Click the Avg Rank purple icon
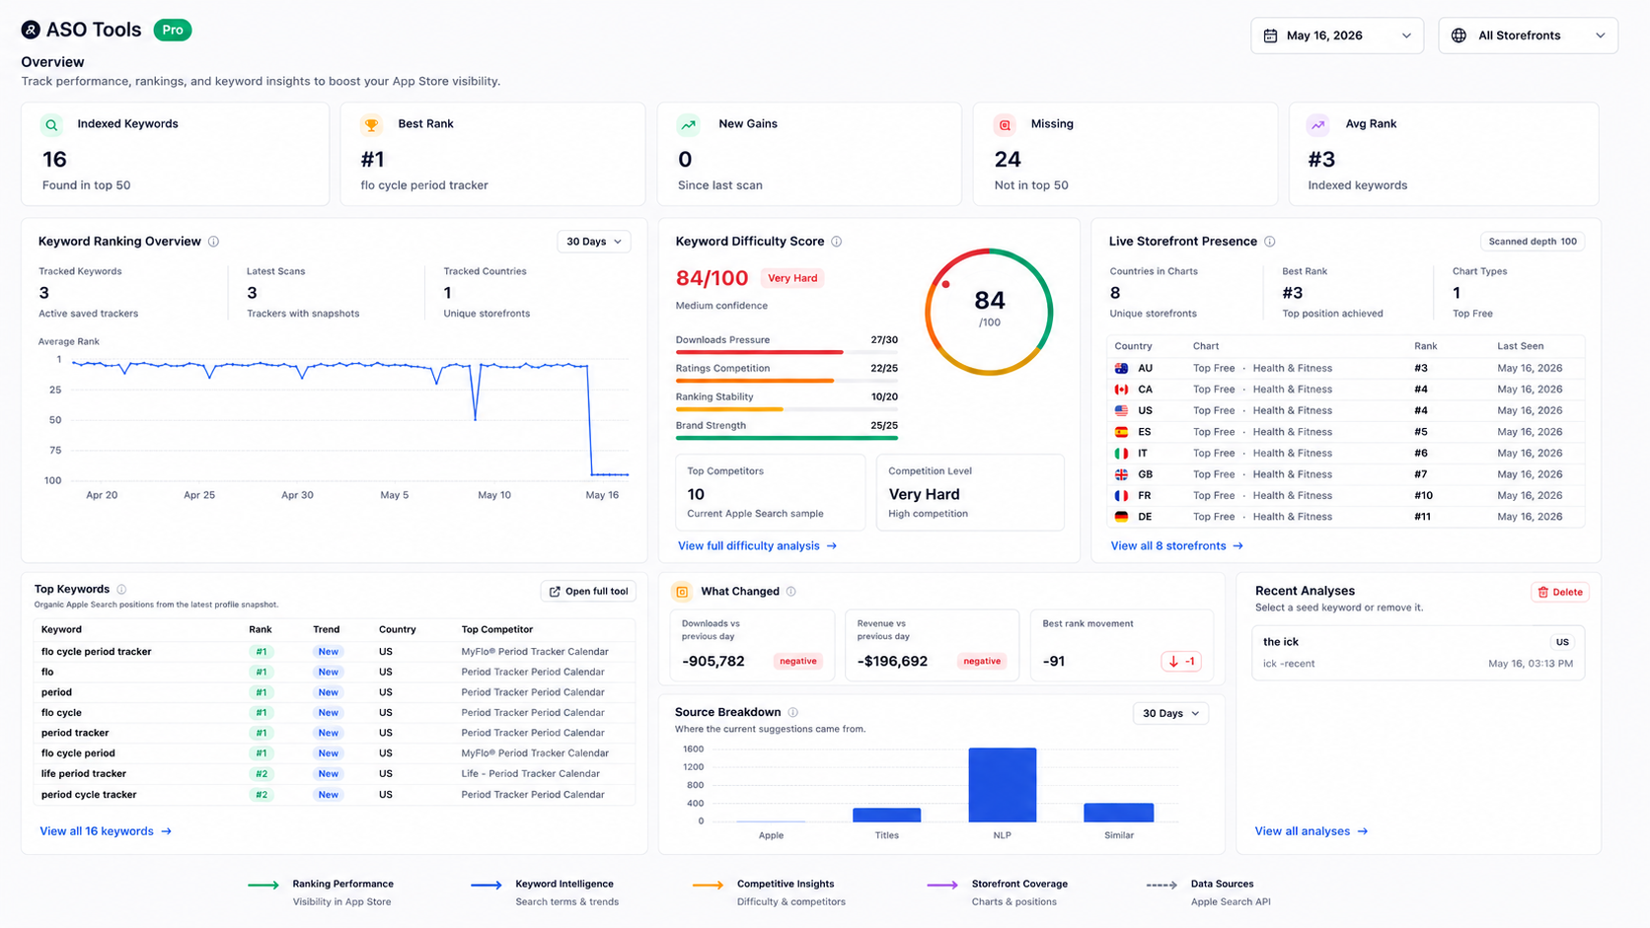This screenshot has width=1650, height=928. 1317,124
